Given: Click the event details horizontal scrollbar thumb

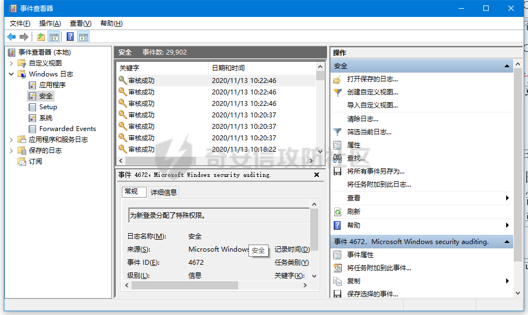Looking at the screenshot, I should tap(185, 286).
